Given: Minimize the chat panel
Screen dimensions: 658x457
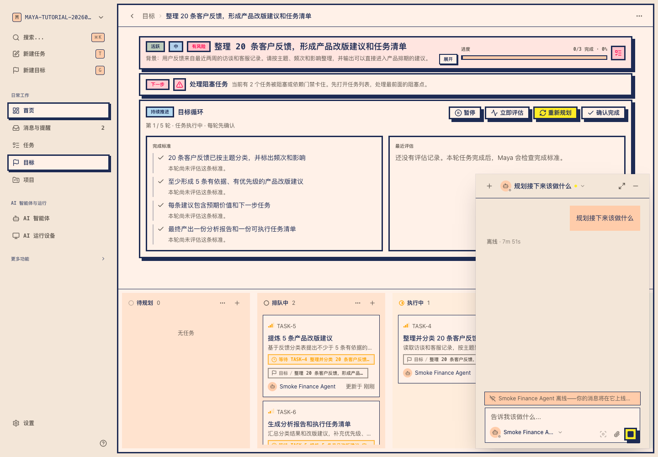Looking at the screenshot, I should click(x=636, y=186).
